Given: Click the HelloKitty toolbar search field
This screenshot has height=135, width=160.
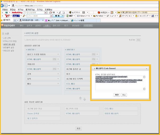Looking at the screenshot, I should click(x=34, y=13).
